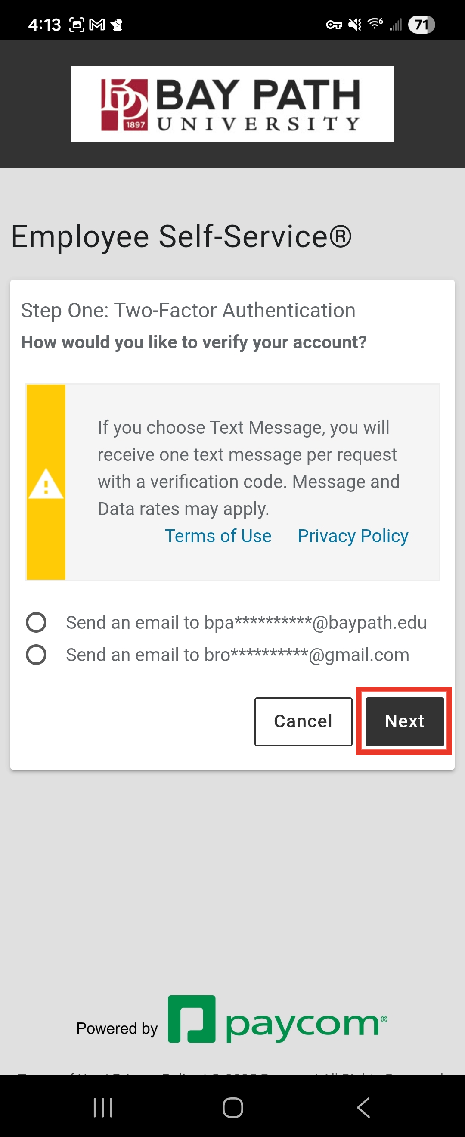This screenshot has height=1137, width=465.
Task: Tap the Gmail notification icon in status bar
Action: (97, 25)
